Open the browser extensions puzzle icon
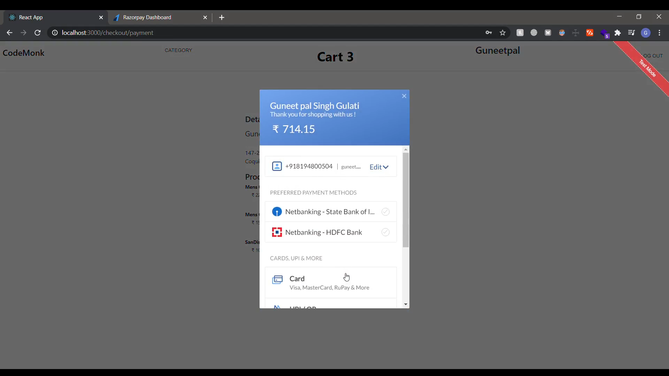Screen dimensions: 669x376 [618, 33]
